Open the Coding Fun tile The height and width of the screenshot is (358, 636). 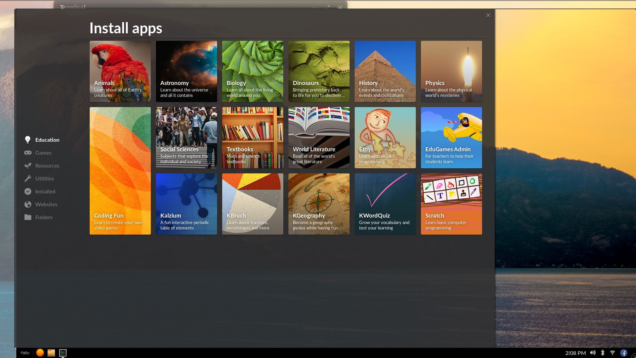click(120, 171)
